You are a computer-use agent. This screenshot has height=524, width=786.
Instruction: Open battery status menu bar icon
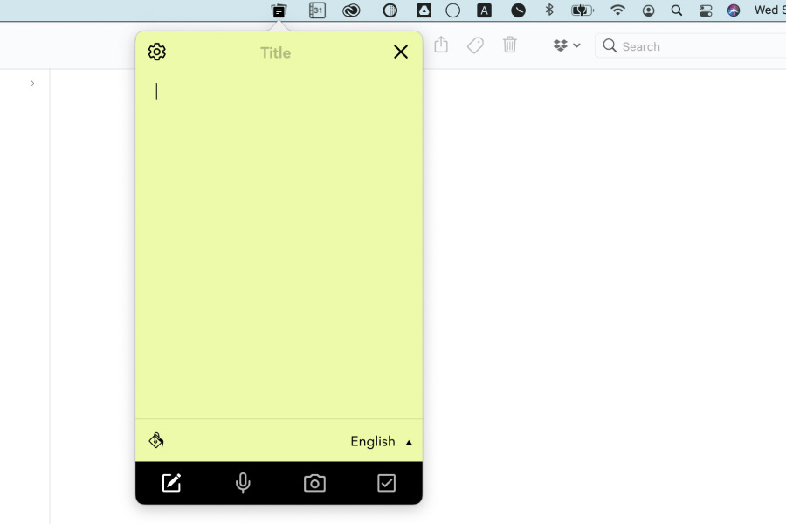pyautogui.click(x=583, y=10)
